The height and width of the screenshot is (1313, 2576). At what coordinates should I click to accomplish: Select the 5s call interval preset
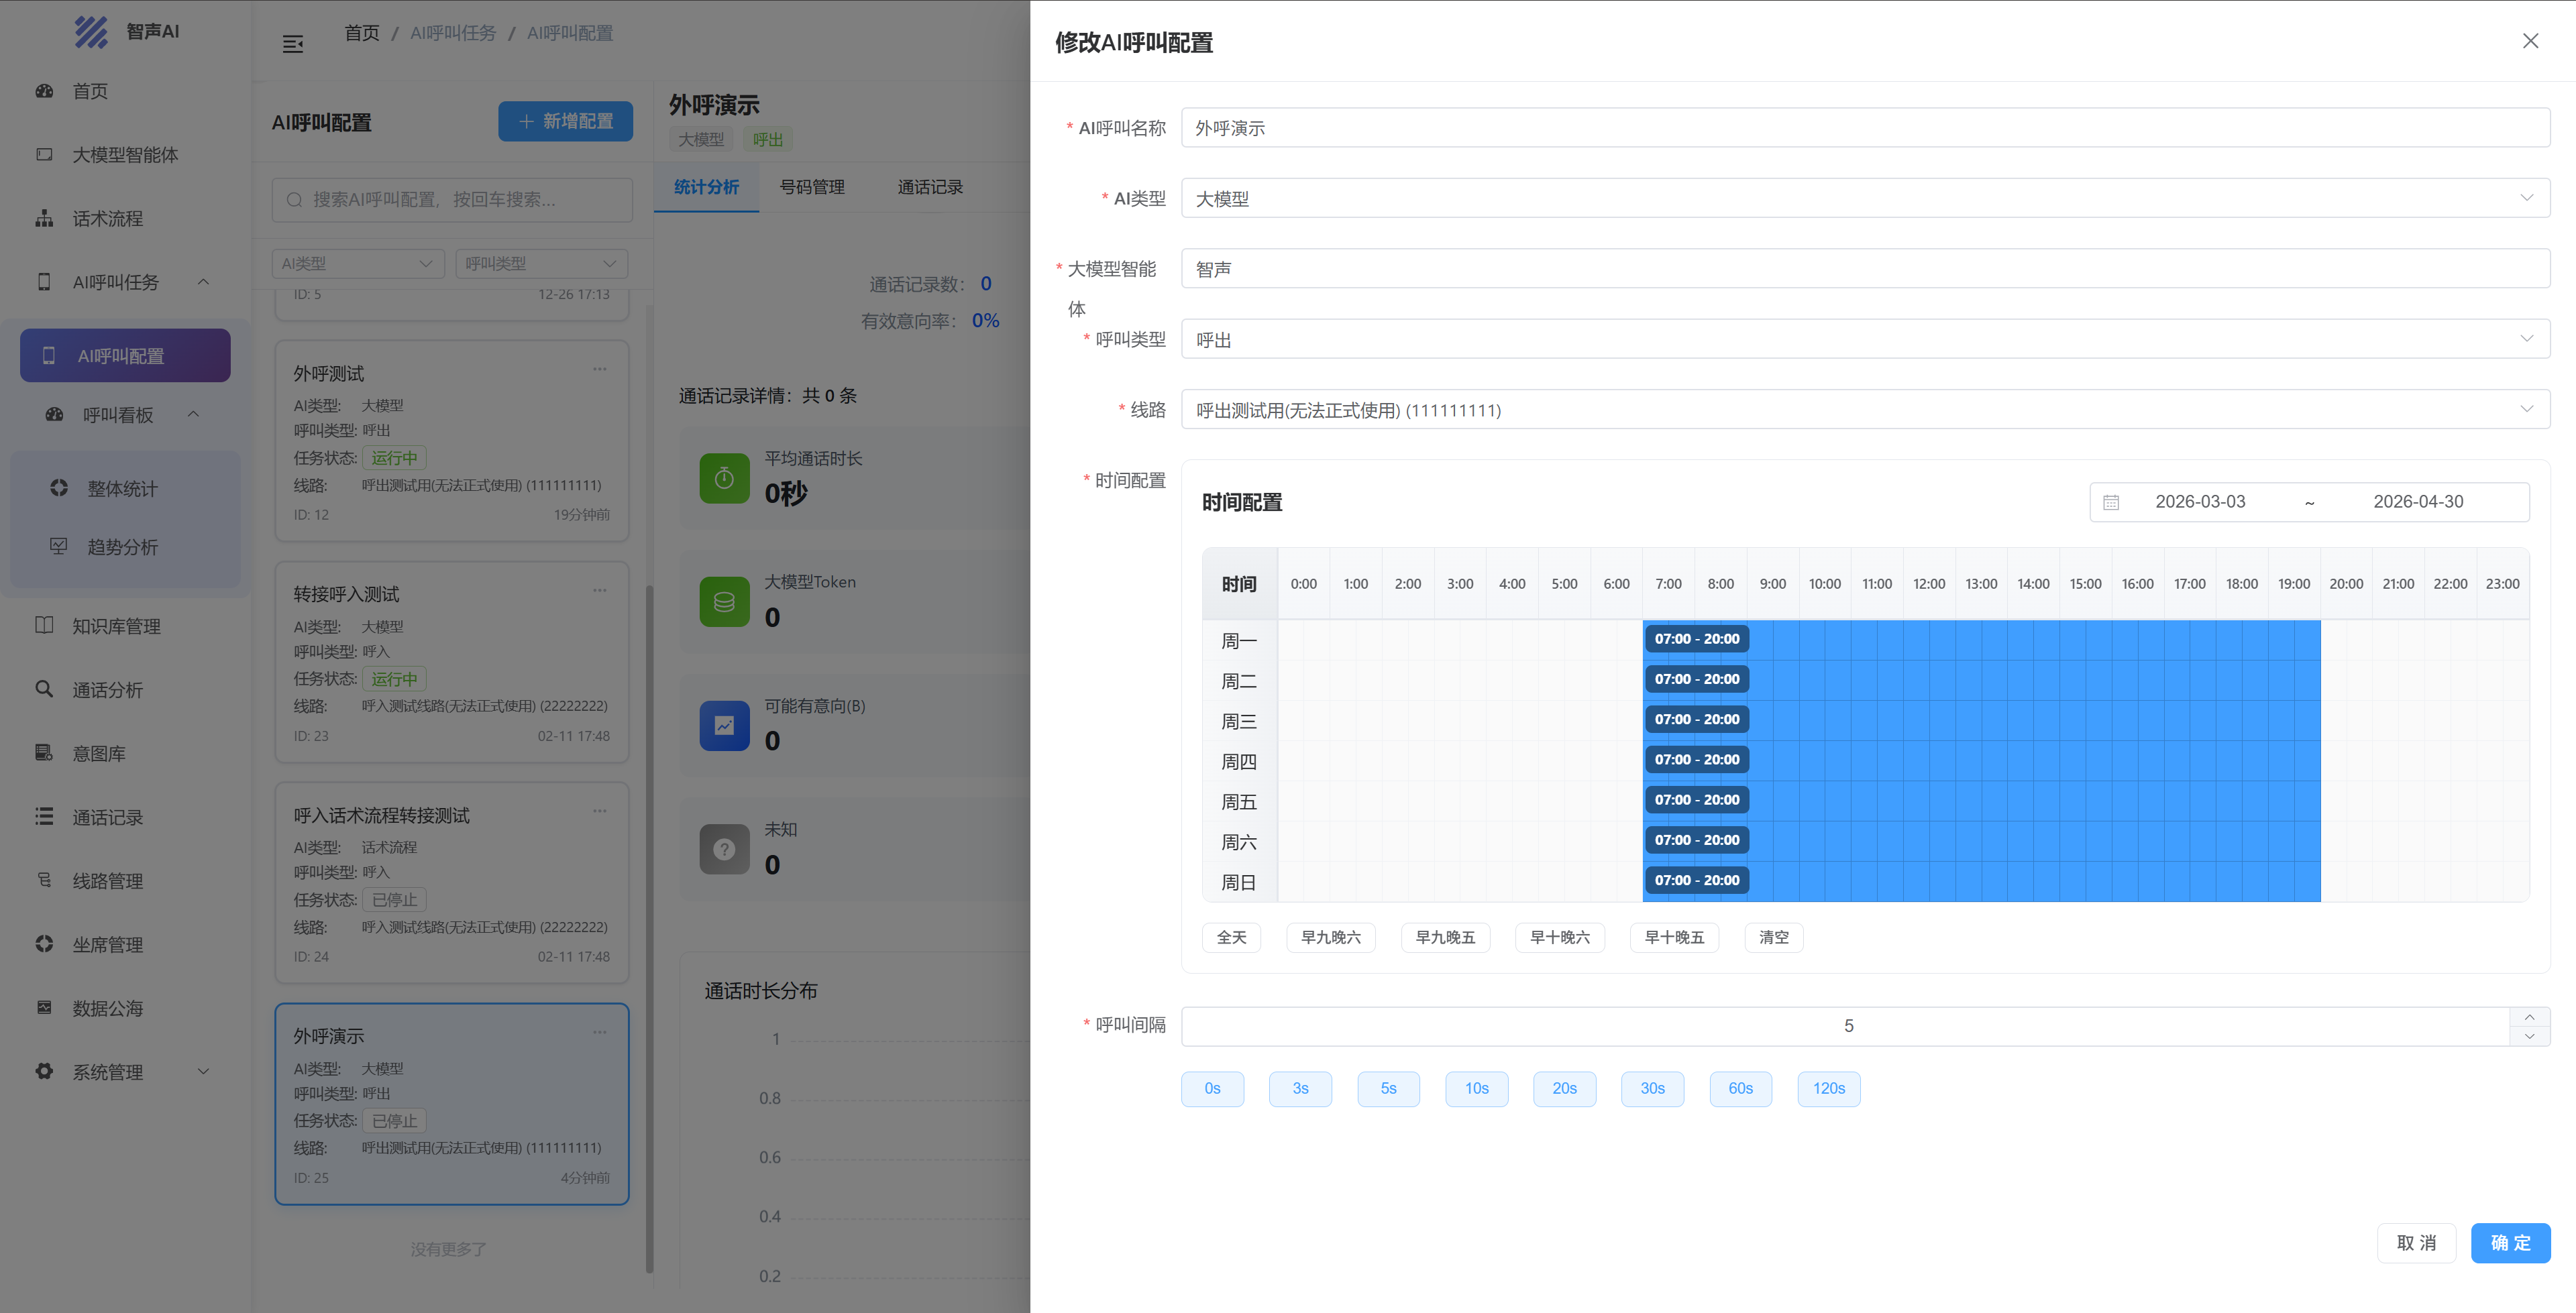(x=1388, y=1088)
